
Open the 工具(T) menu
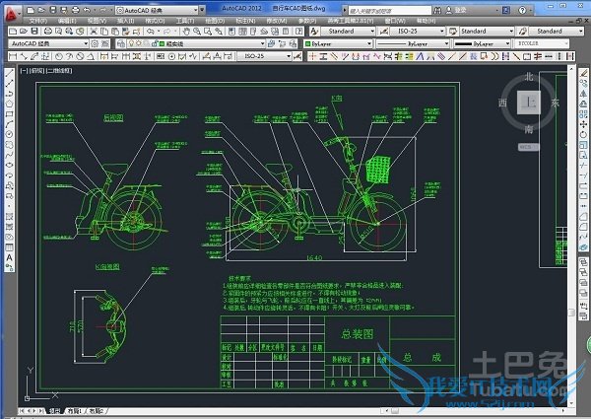(185, 21)
